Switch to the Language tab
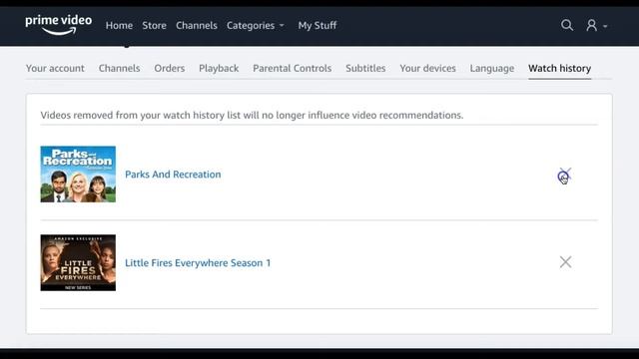Viewport: 639px width, 359px height. [x=491, y=69]
